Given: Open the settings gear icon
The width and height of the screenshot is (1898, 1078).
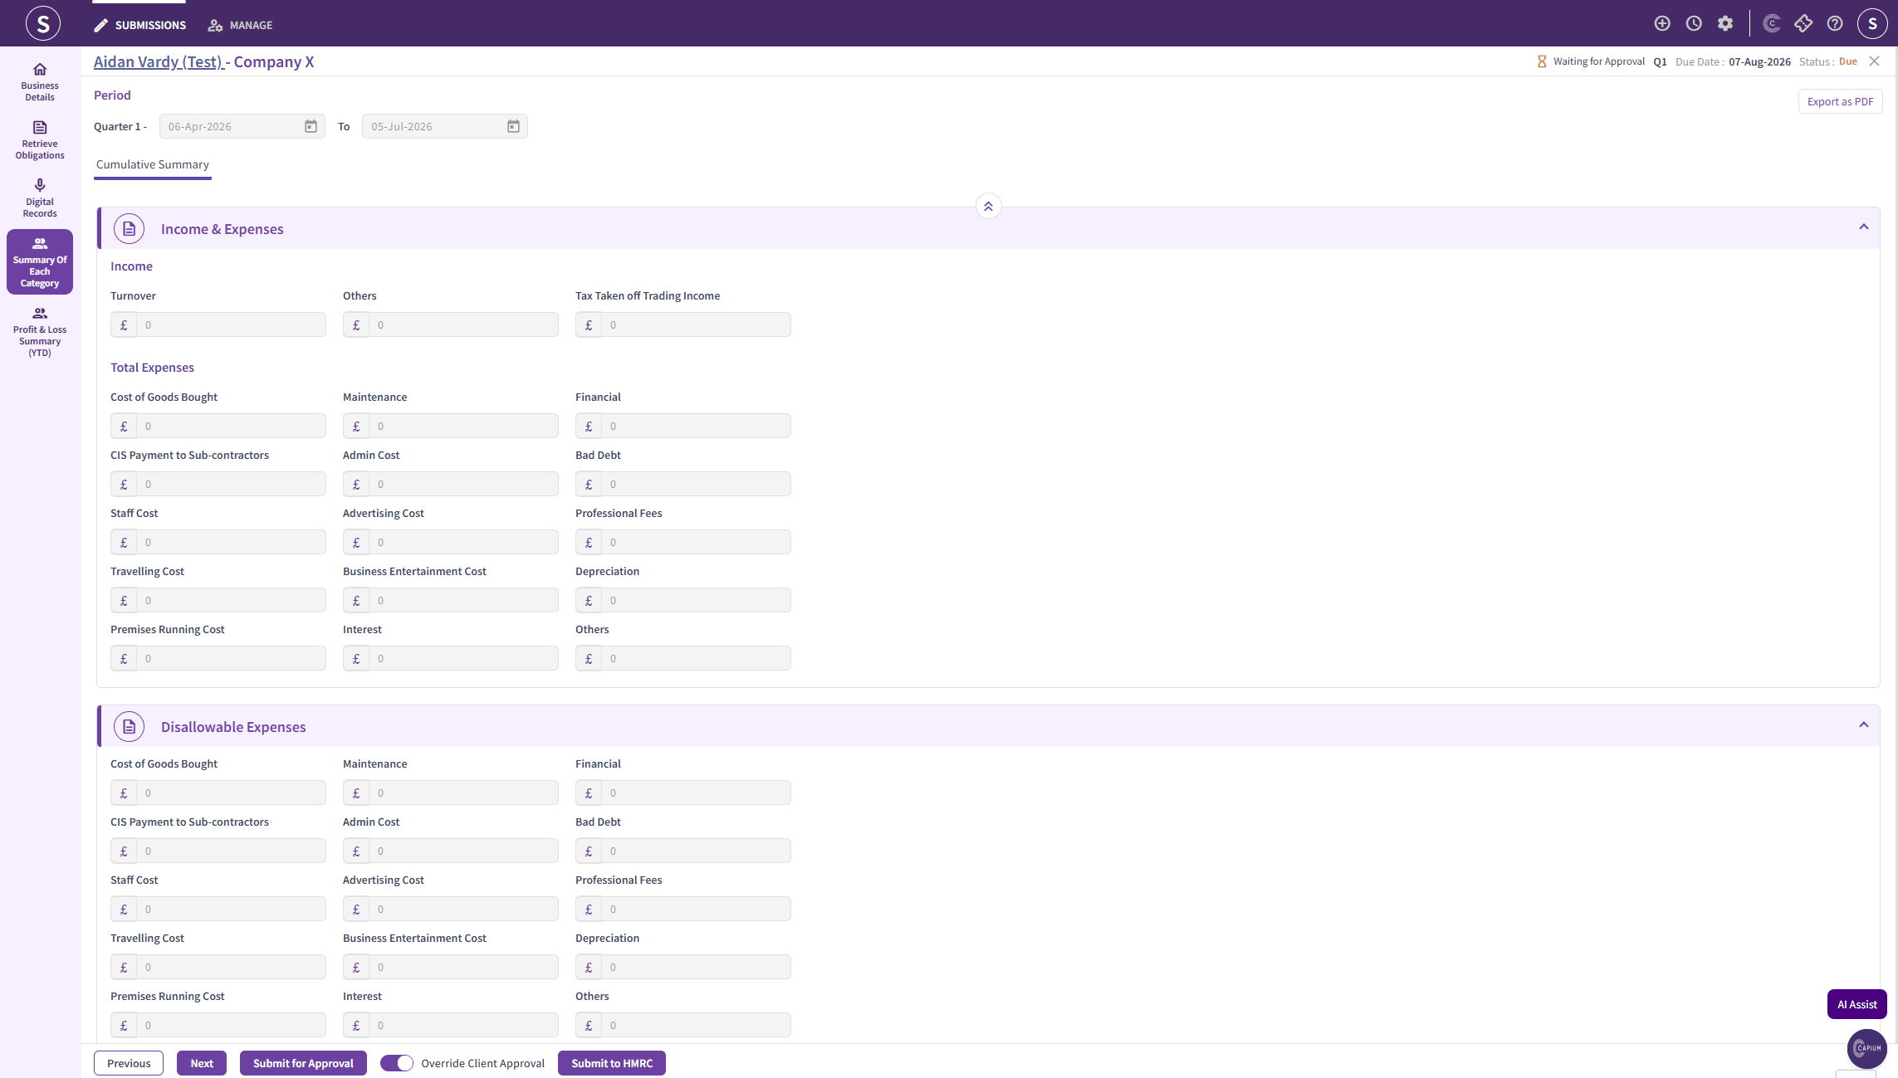Looking at the screenshot, I should [1725, 23].
